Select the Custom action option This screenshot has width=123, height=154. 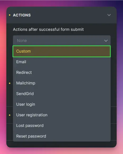pos(62,51)
